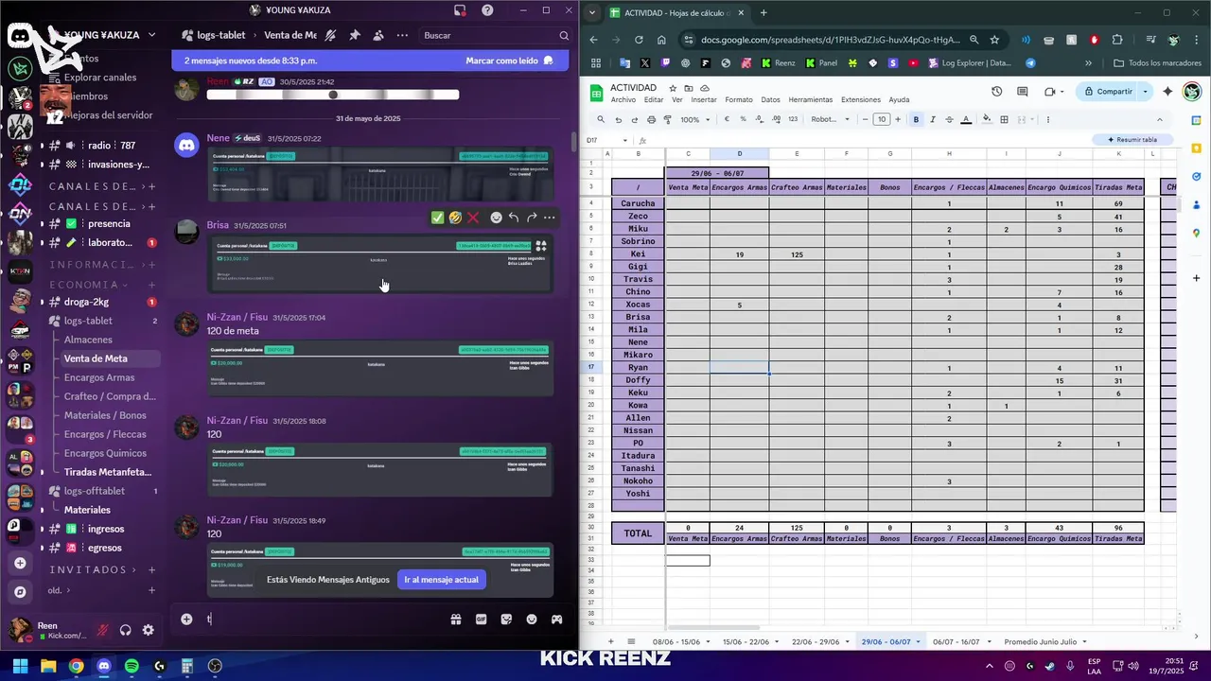This screenshot has width=1211, height=681.
Task: Open pinned messages in Discord header
Action: tap(355, 35)
